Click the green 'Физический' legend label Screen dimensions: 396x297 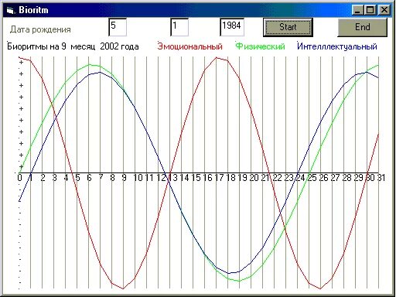click(260, 46)
